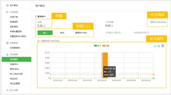
Task: Select 转入/转出记录 menu item
Action: click(16, 74)
